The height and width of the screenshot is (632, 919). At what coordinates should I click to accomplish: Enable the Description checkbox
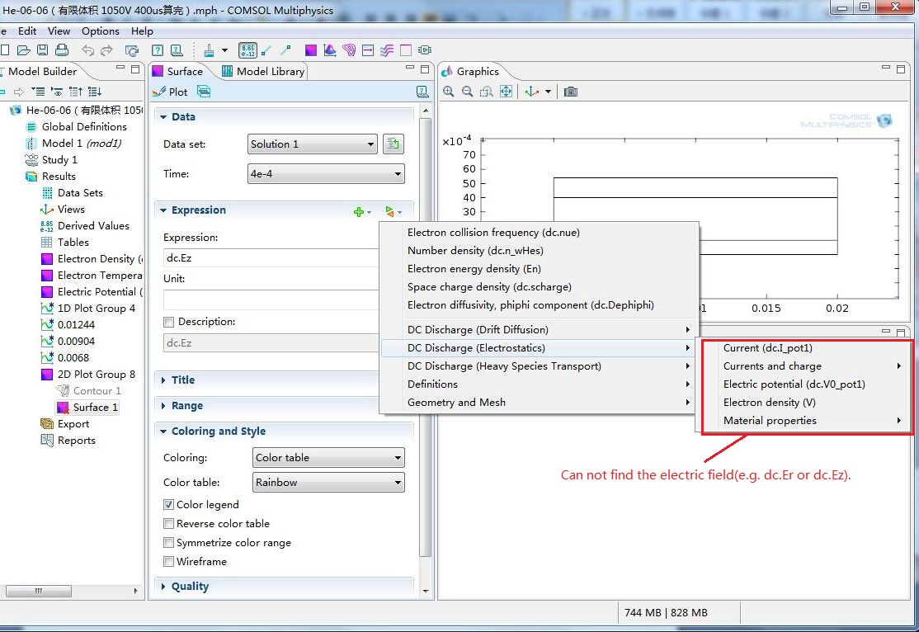tap(169, 322)
